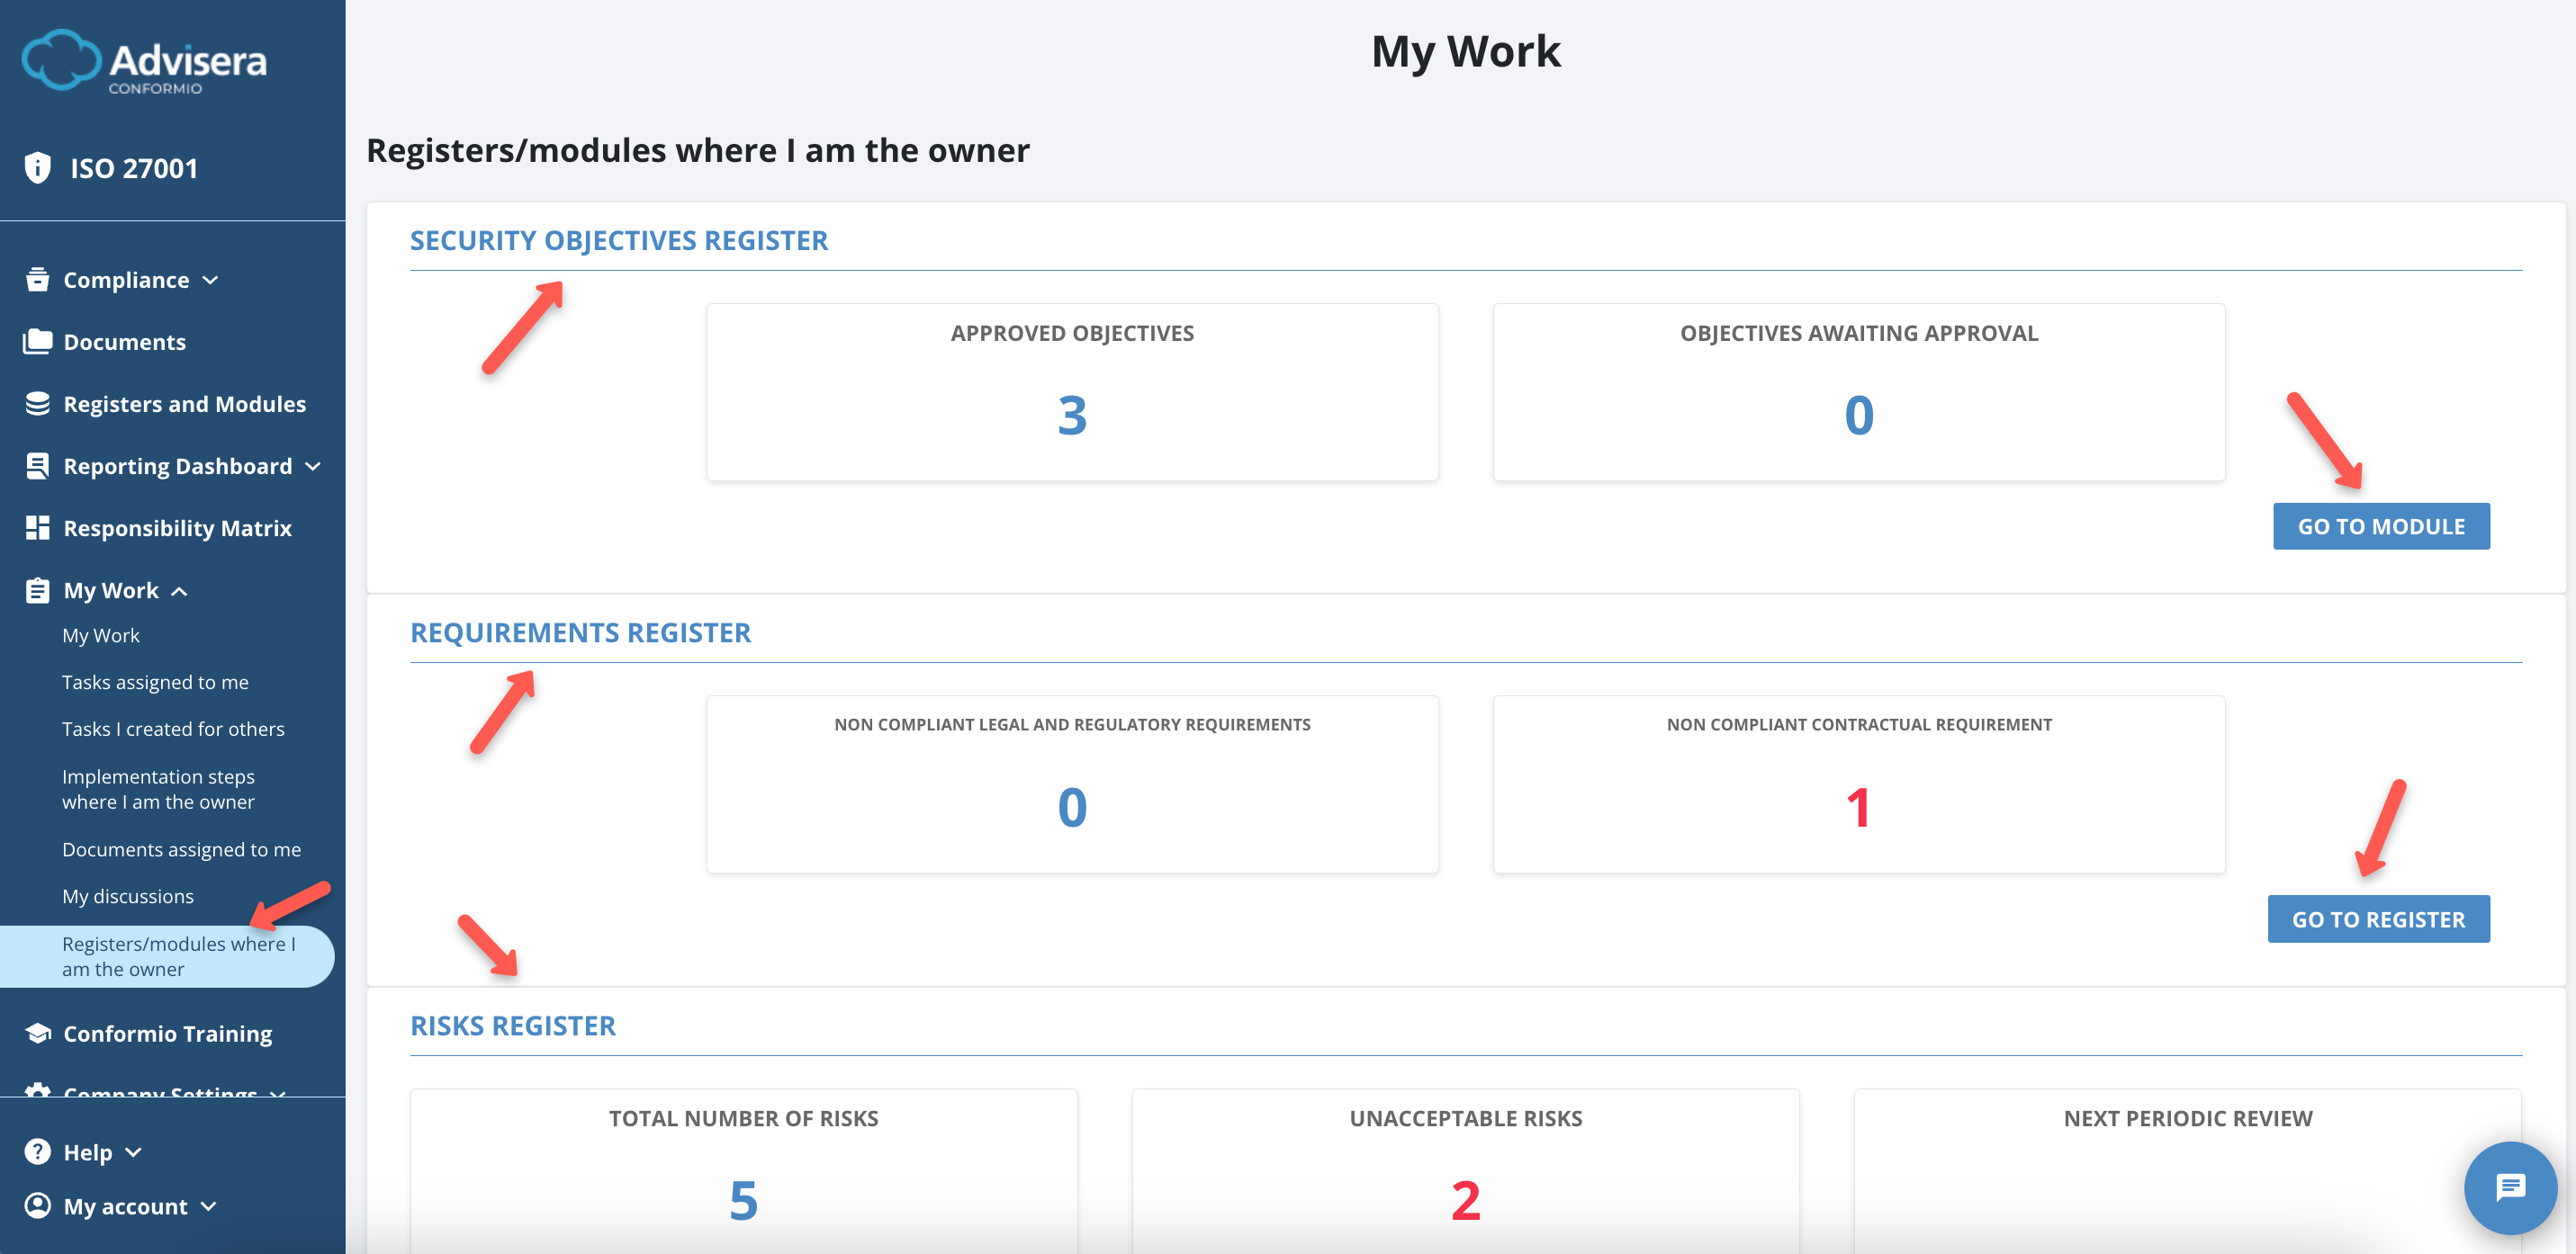Select "Tasks assigned to me" in sidebar
This screenshot has width=2576, height=1254.
point(155,682)
